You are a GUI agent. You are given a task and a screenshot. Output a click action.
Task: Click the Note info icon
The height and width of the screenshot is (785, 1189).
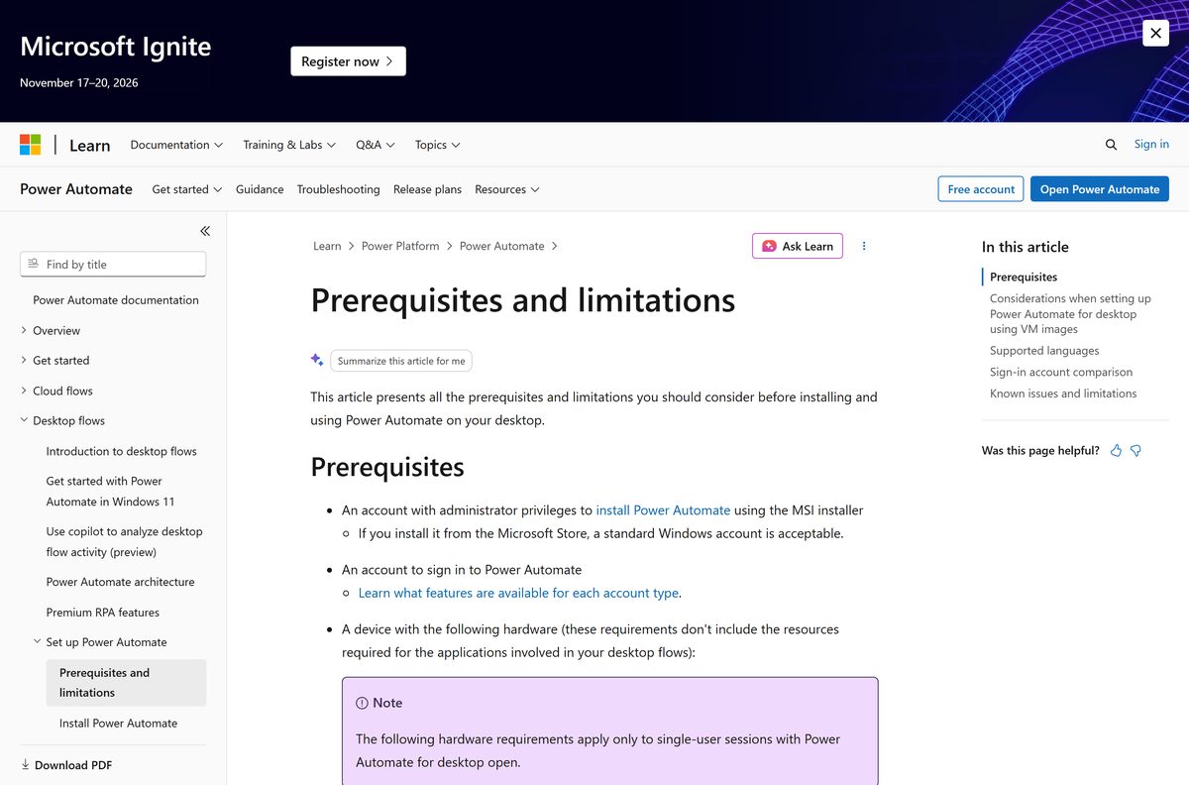[362, 703]
